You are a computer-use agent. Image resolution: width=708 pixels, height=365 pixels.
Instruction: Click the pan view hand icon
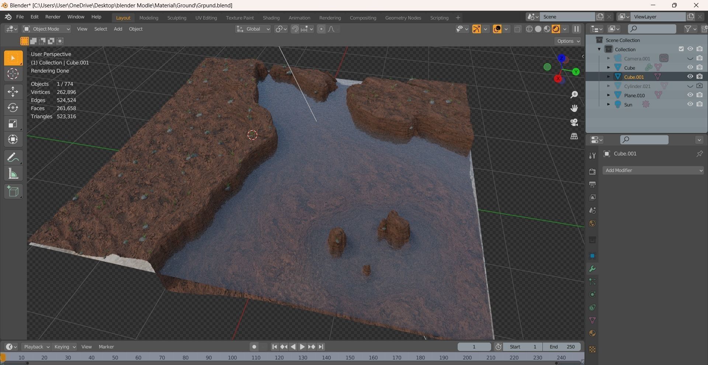574,108
